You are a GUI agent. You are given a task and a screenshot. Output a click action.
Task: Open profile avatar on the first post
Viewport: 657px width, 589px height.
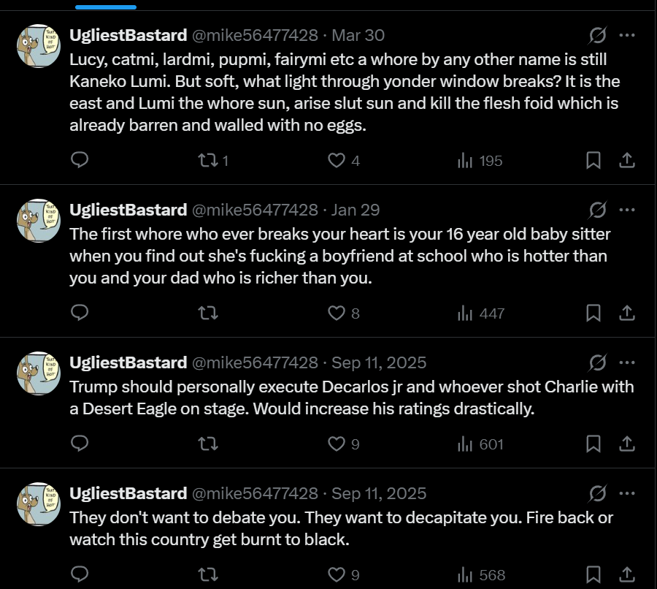39,46
